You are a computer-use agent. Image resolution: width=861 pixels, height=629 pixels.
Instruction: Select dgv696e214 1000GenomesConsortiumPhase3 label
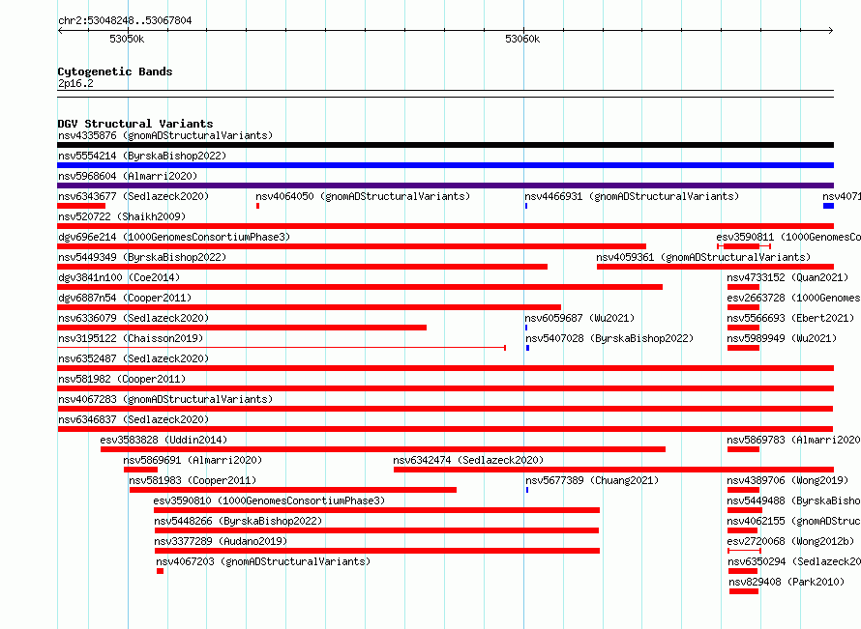(174, 237)
